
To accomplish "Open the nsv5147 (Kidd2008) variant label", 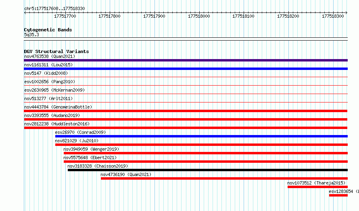I will click(46, 73).
